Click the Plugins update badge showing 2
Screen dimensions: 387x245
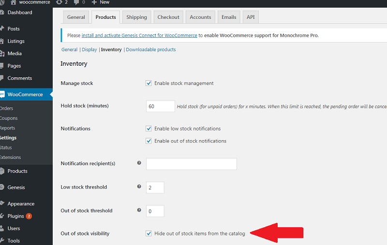29,216
